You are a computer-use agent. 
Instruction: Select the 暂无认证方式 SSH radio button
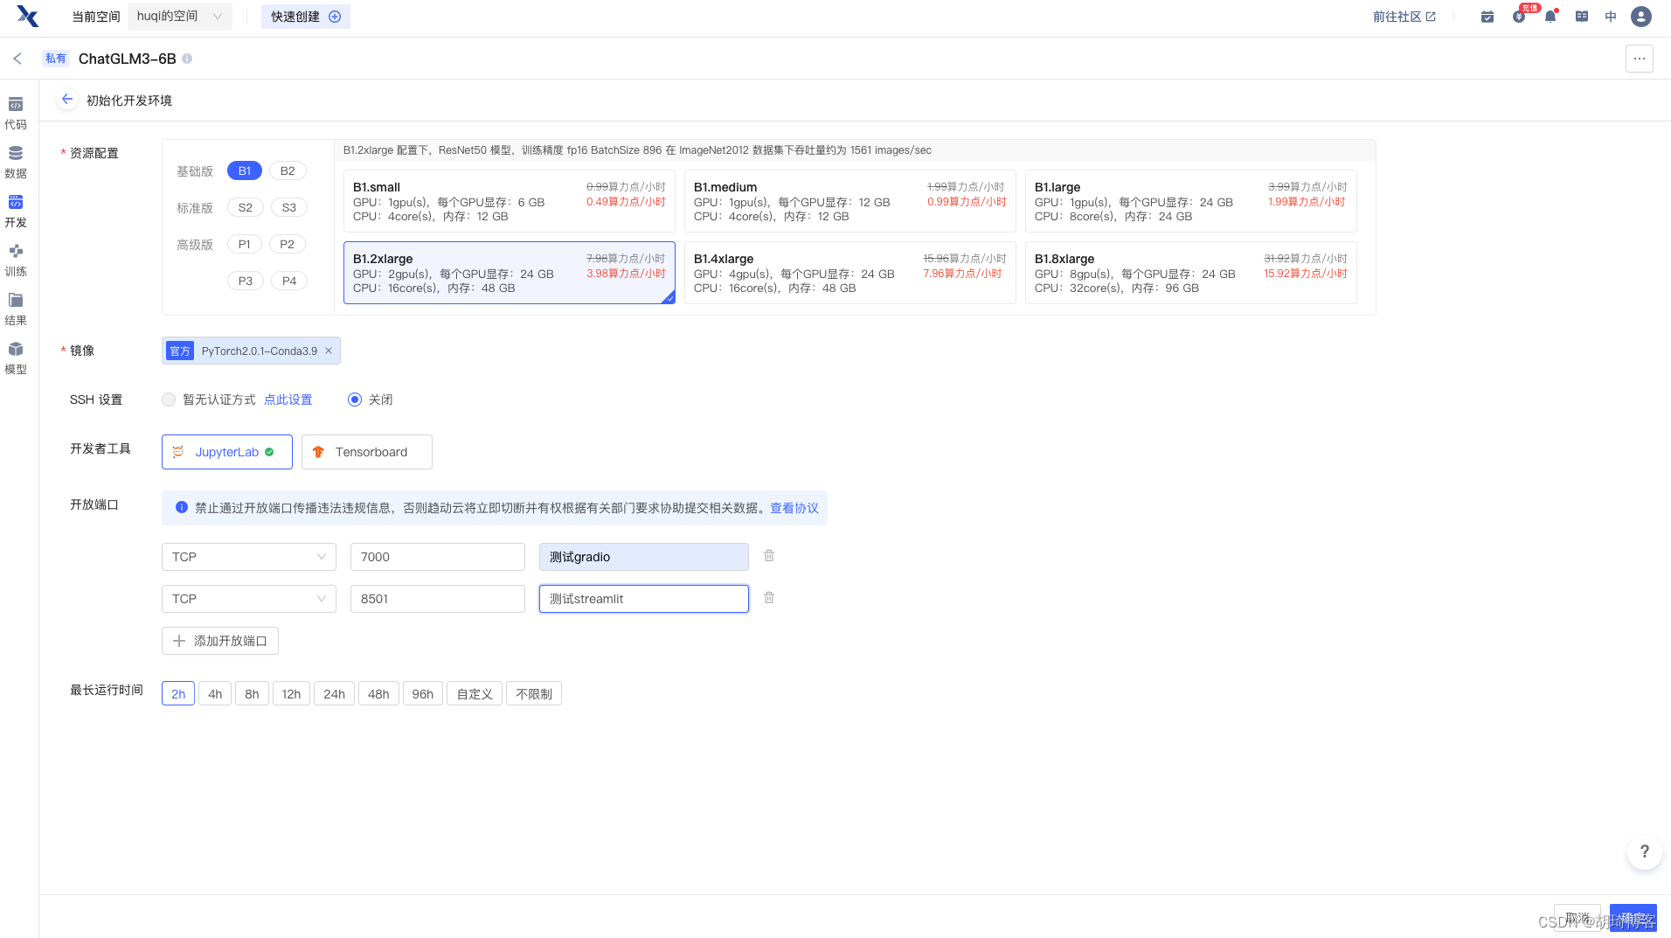pyautogui.click(x=169, y=400)
